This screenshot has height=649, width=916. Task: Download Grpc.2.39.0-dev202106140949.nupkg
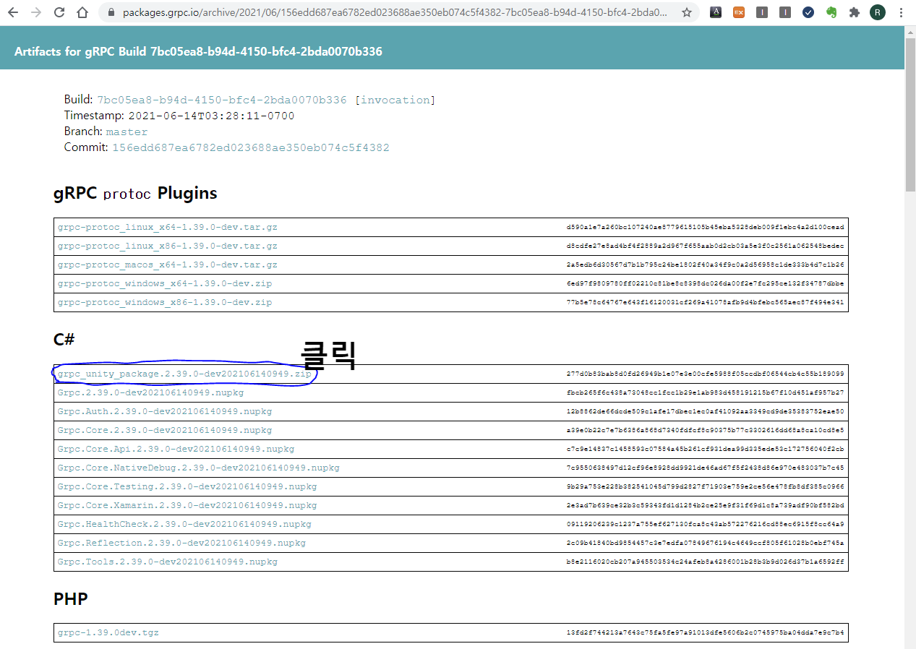tap(151, 392)
